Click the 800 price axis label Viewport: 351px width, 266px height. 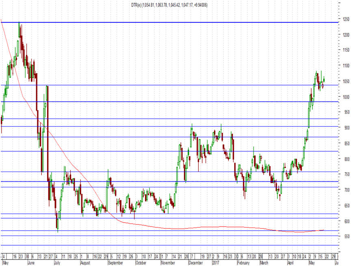(347, 159)
